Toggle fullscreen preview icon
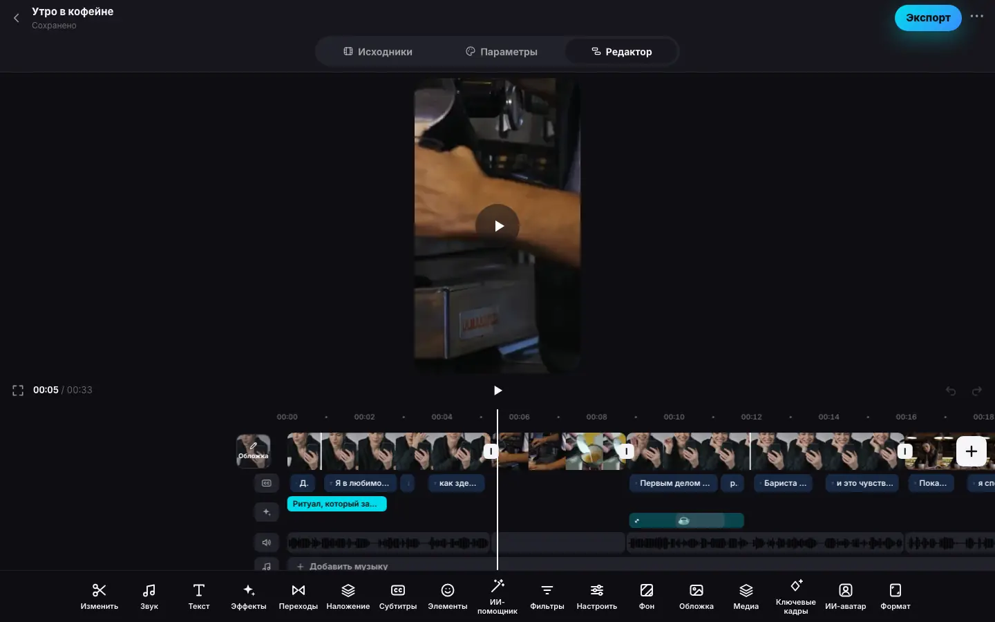 tap(18, 390)
